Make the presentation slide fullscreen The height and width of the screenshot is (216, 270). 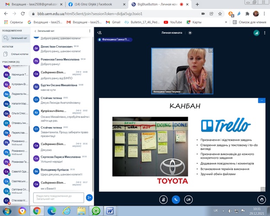tap(263, 189)
